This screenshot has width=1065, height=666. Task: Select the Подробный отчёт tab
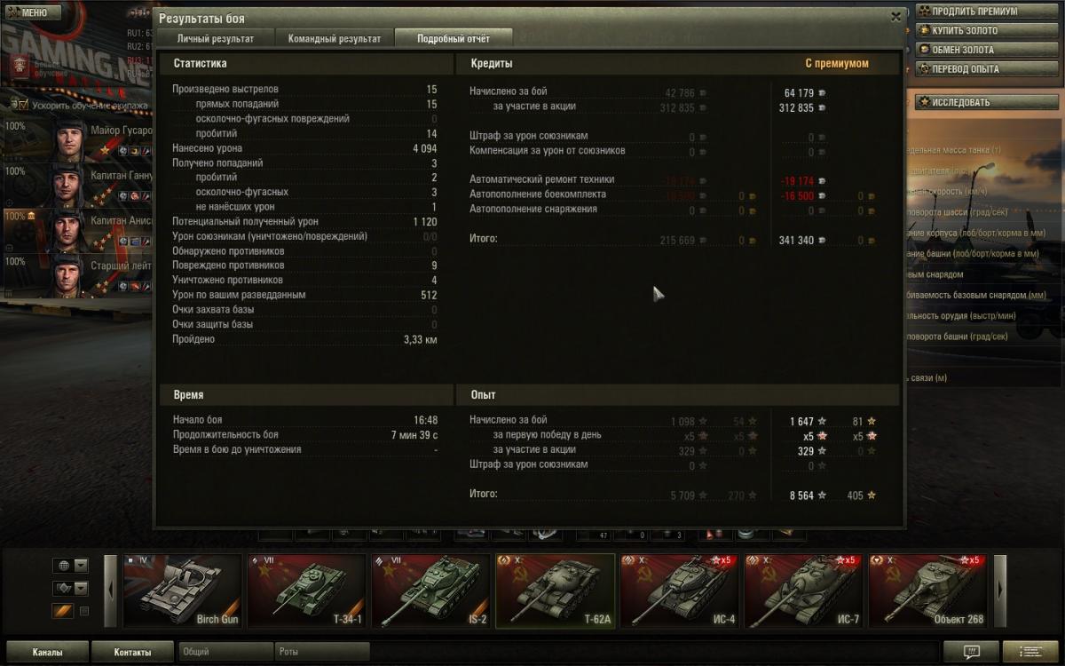[454, 38]
